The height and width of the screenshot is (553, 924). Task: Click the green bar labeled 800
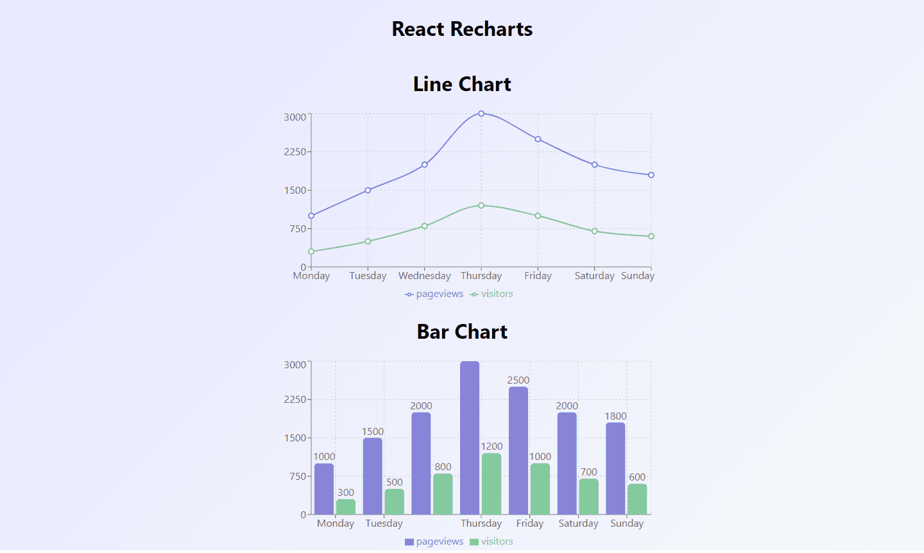[443, 495]
